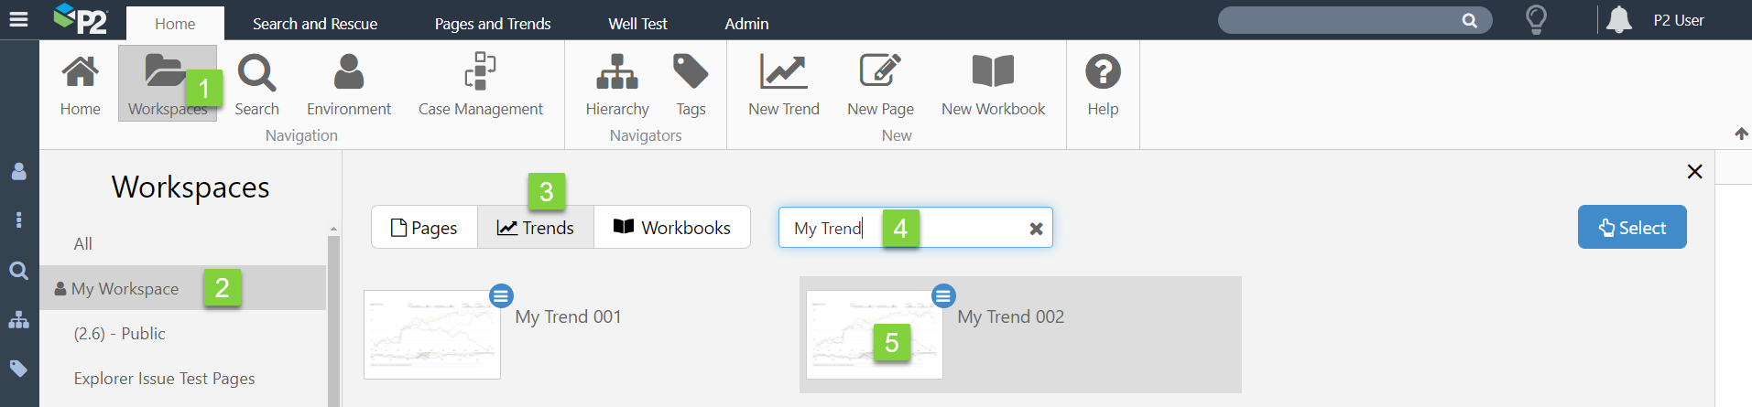Create a New Workbook
The image size is (1752, 407).
[993, 84]
